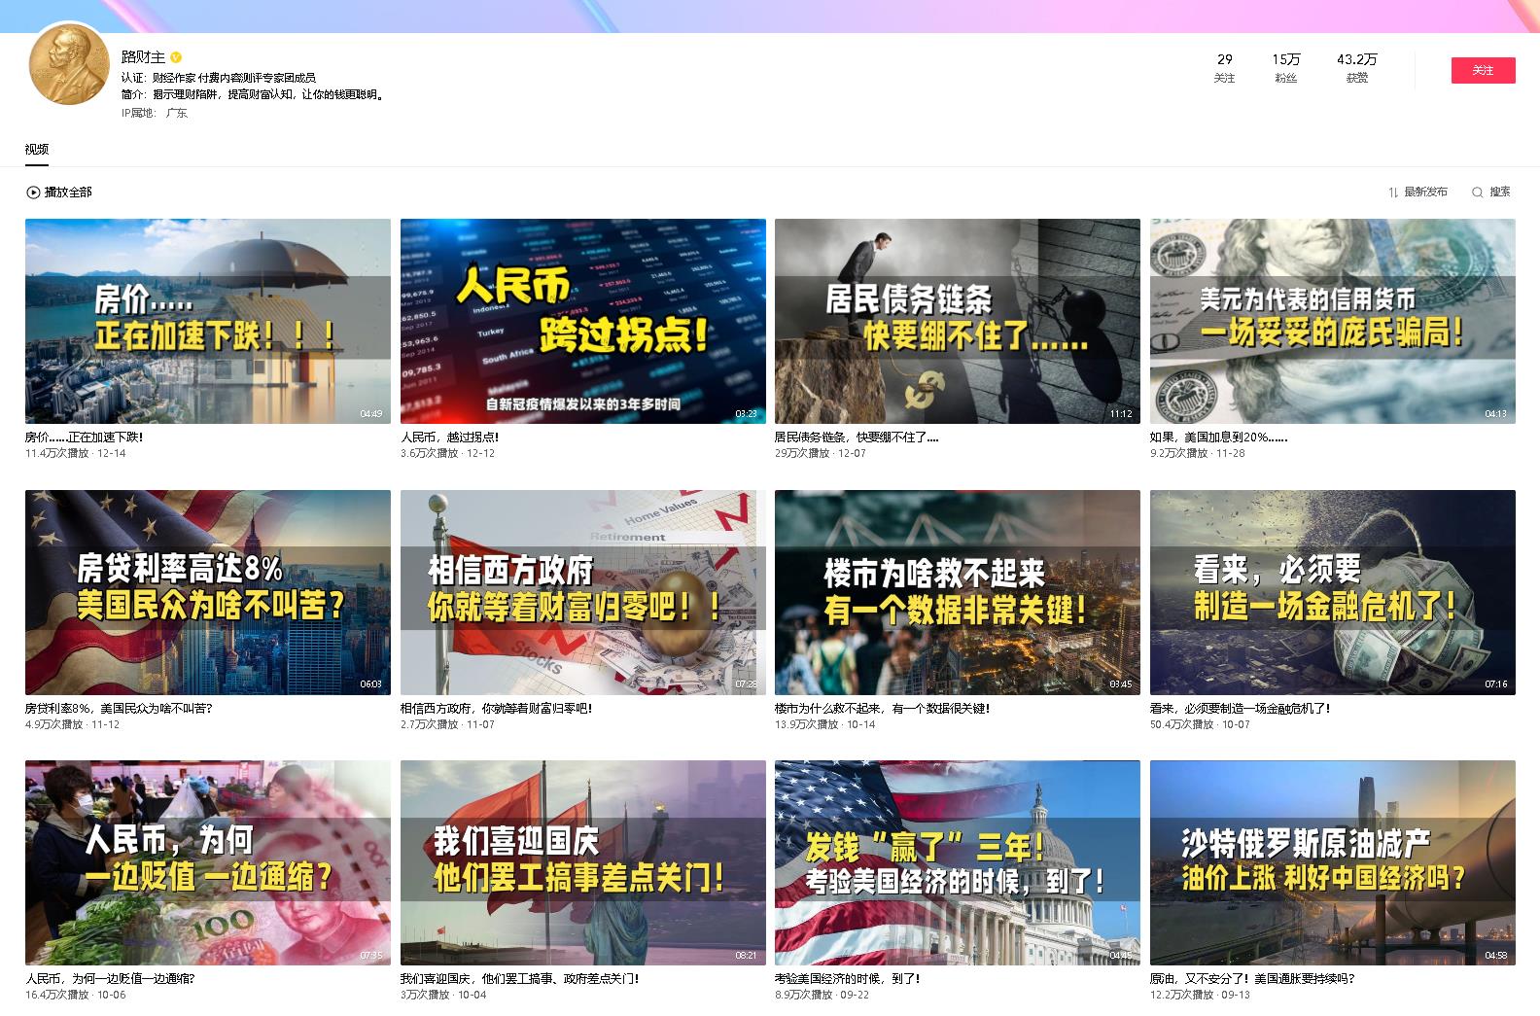Open video thumbnail 沙特俄罗斯原油减产
The width and height of the screenshot is (1540, 1016).
coord(1332,862)
